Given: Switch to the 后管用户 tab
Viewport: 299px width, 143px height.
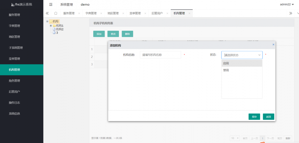Looking at the screenshot, I should point(157,13).
